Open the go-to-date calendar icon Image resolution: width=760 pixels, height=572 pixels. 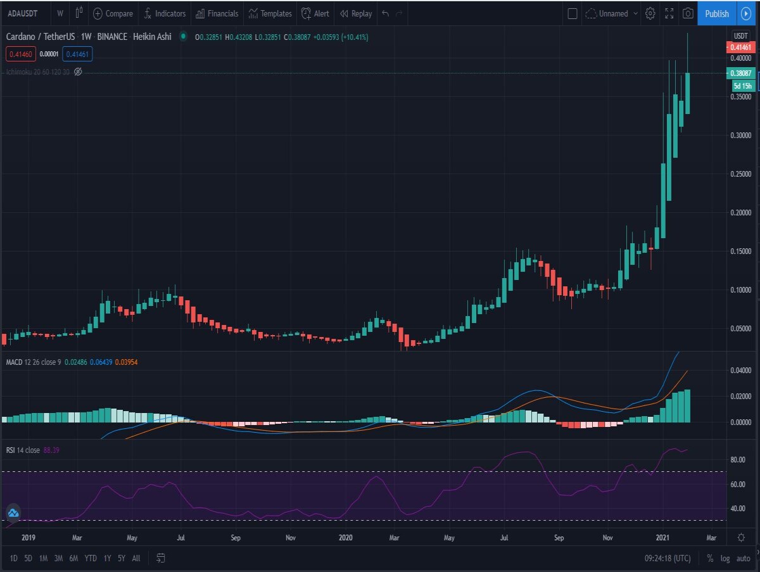161,558
